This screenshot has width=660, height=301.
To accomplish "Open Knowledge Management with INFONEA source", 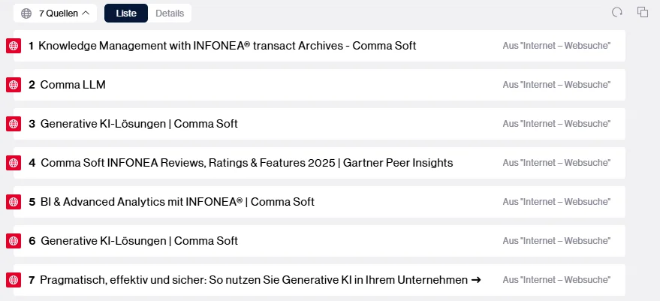I will click(x=228, y=46).
